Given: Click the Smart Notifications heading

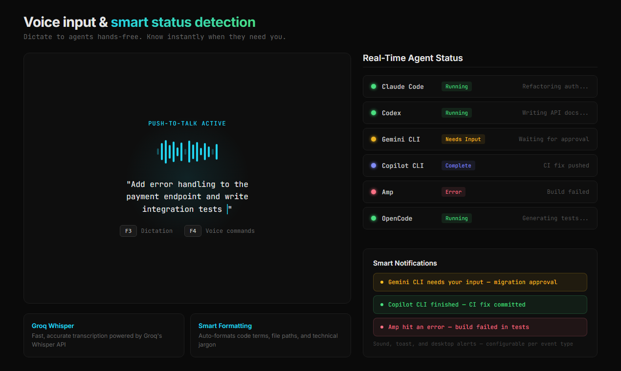Looking at the screenshot, I should click(405, 263).
